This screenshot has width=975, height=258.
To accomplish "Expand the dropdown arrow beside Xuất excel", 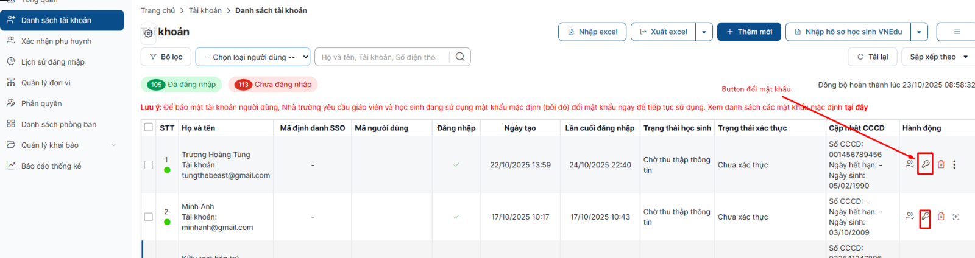I will click(704, 32).
